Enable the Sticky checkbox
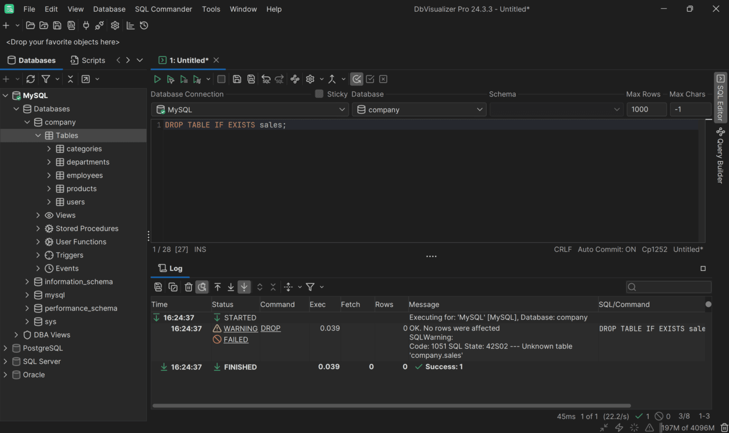The height and width of the screenshot is (433, 729). (319, 94)
